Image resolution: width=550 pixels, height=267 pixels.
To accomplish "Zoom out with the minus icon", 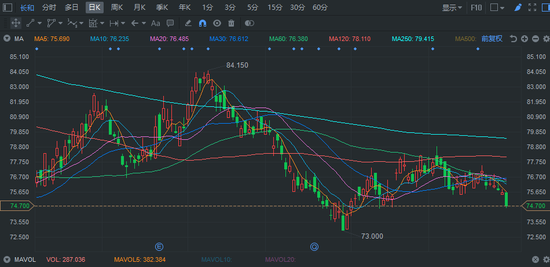I will tap(536, 39).
